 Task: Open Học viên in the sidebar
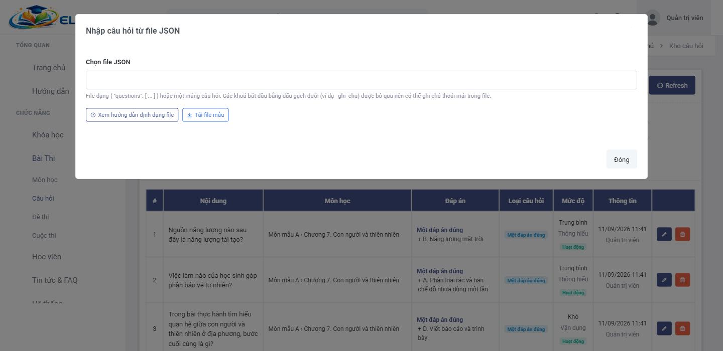pos(47,257)
